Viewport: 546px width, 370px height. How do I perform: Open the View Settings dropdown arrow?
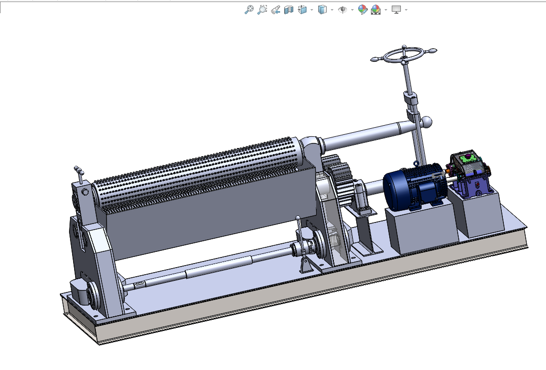(x=406, y=10)
